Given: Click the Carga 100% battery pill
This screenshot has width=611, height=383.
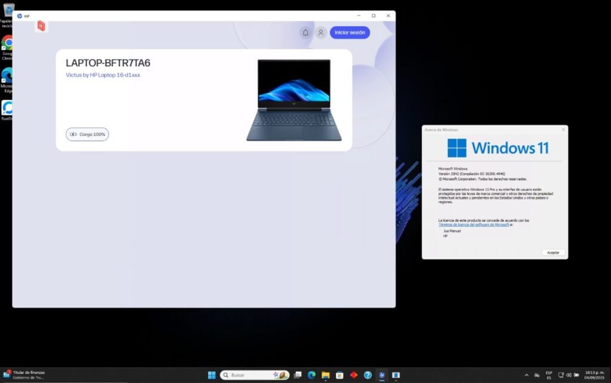Looking at the screenshot, I should (87, 134).
